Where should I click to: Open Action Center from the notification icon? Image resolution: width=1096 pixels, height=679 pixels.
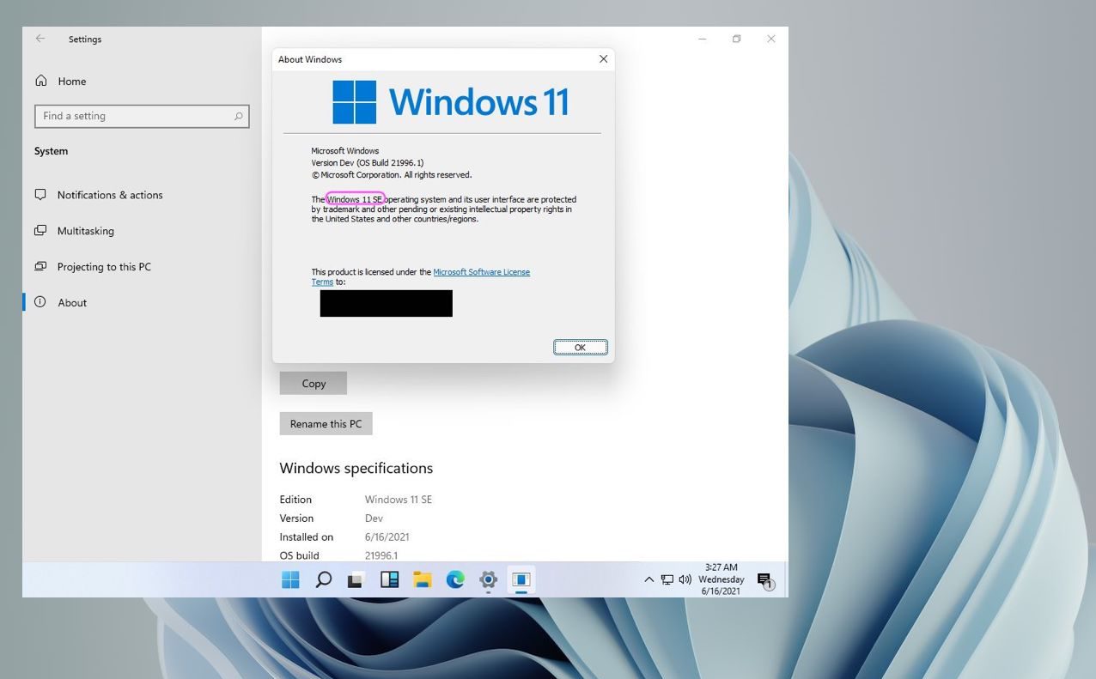pyautogui.click(x=764, y=579)
